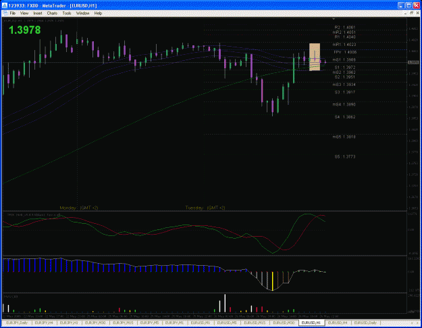Click the yellow histogram bar in the indicator
422x328 pixels.
(x=273, y=281)
